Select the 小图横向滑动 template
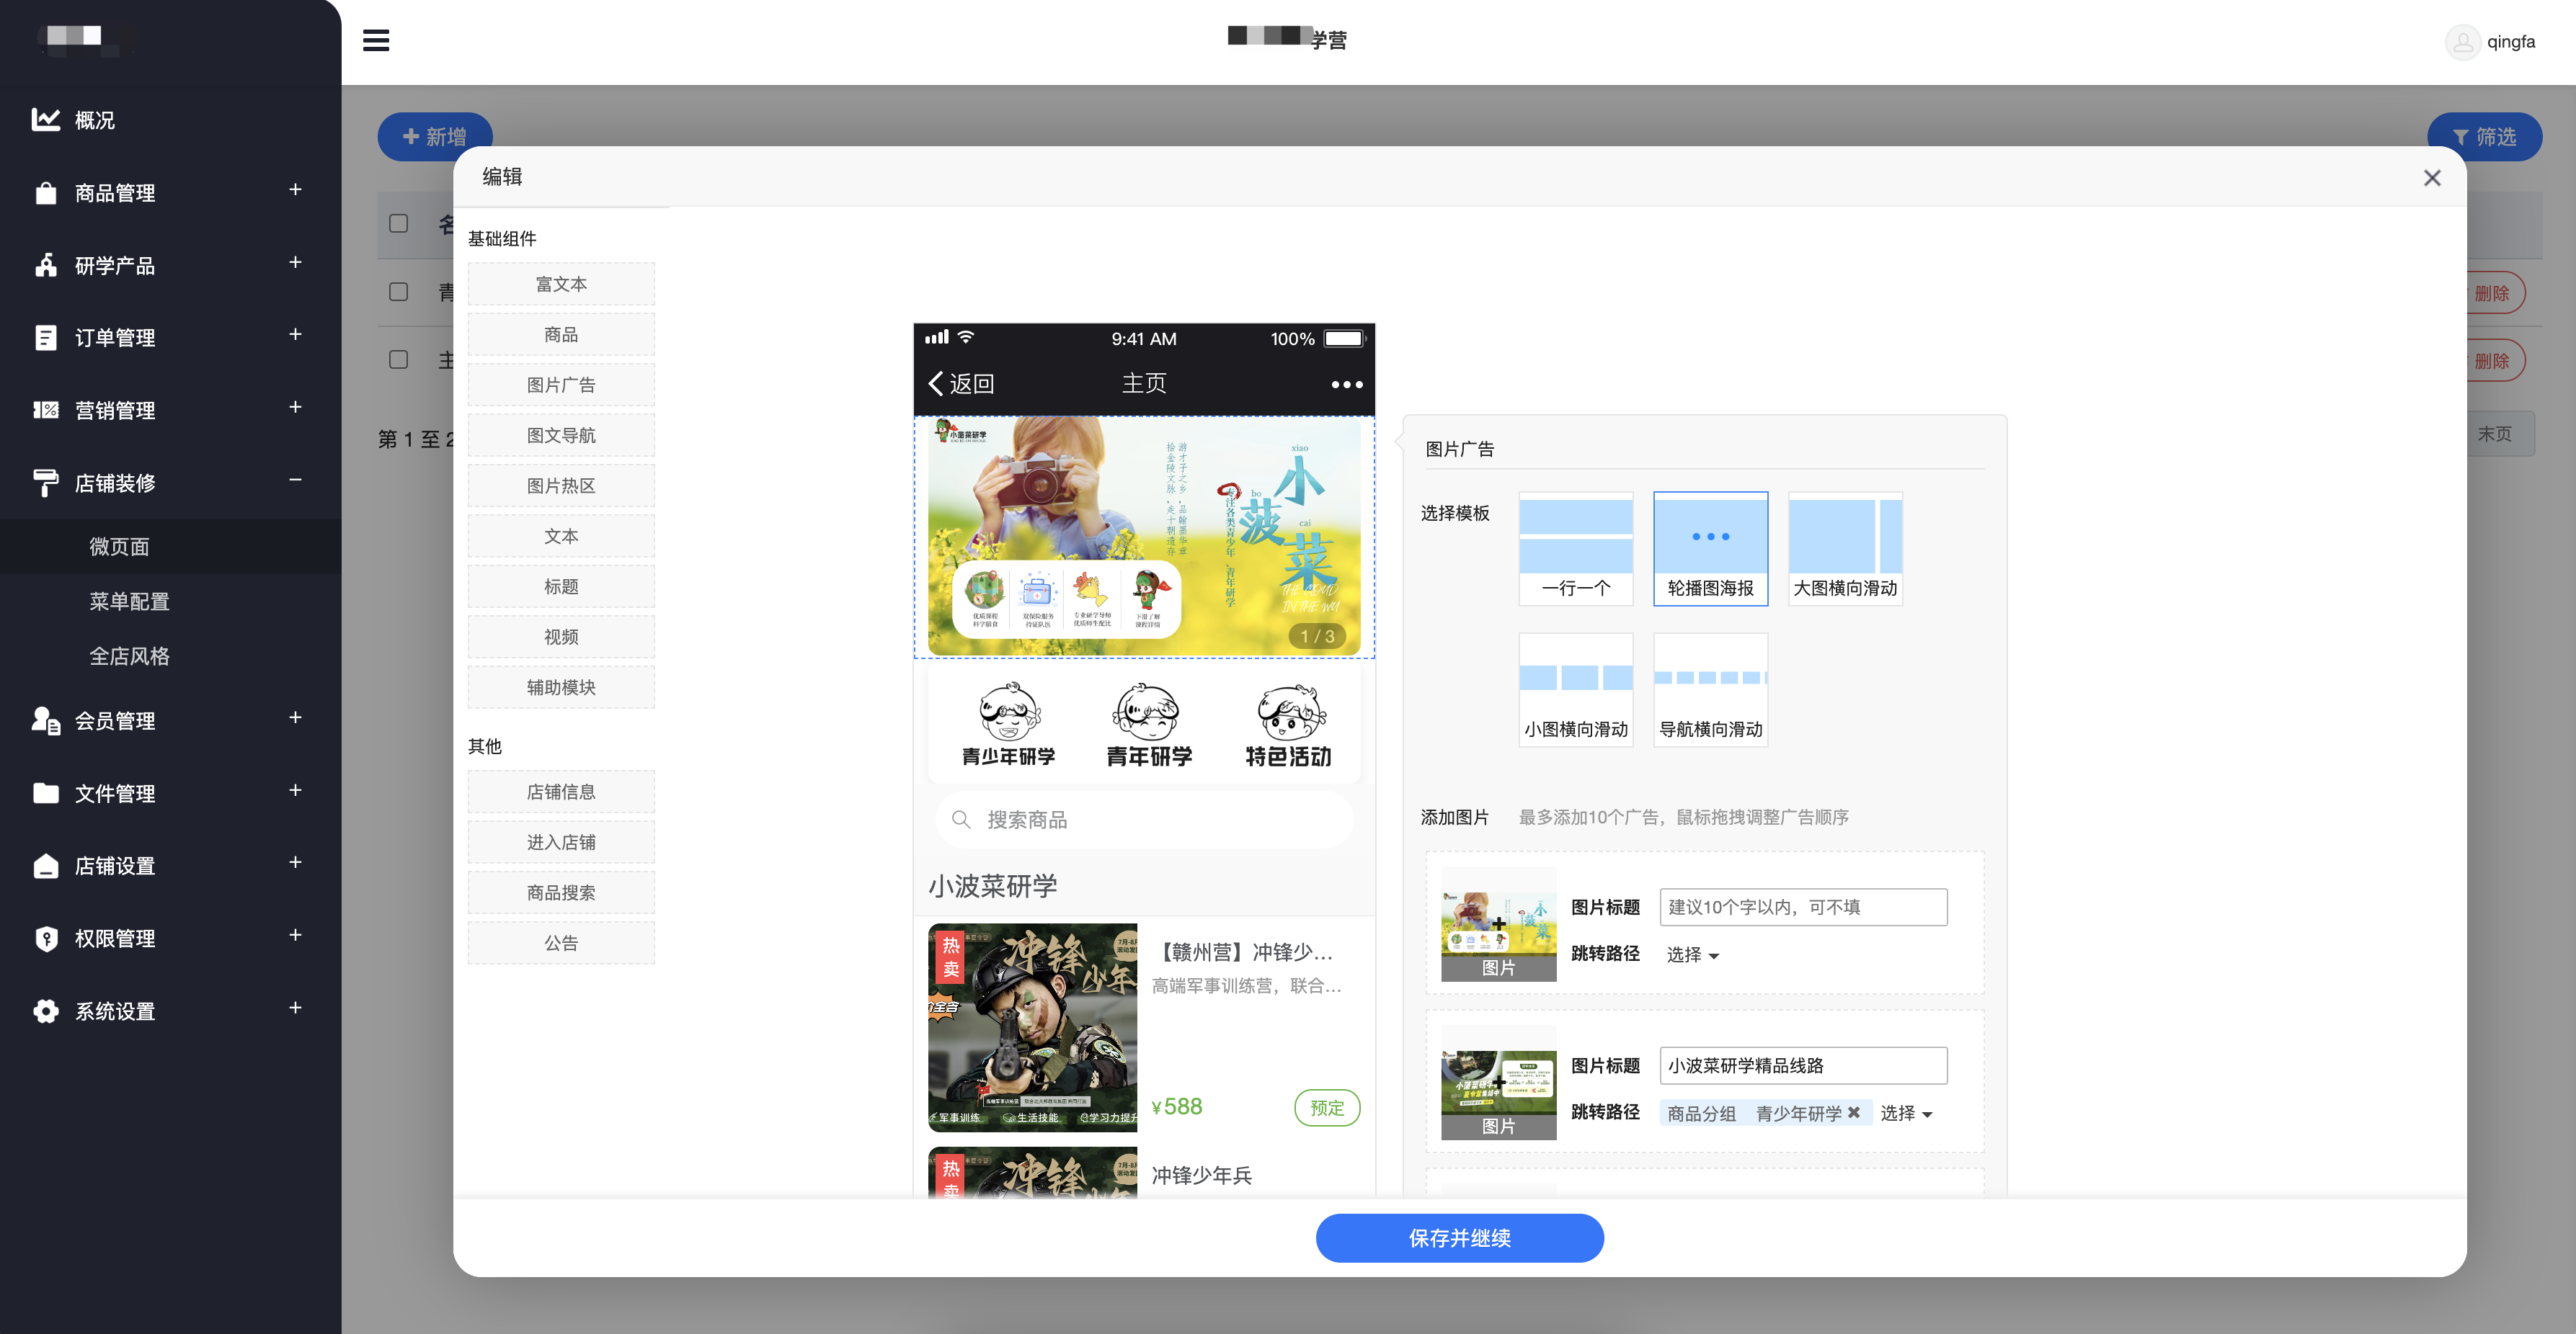Screen dimensions: 2576x1334 tap(1576, 689)
